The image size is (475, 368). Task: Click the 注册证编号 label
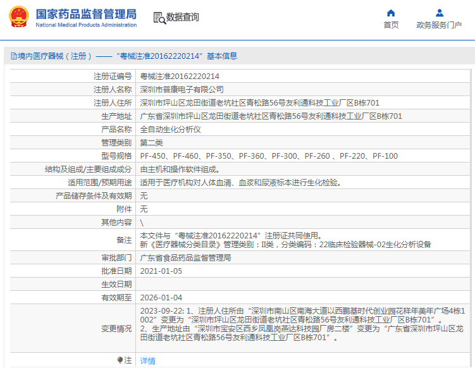113,77
